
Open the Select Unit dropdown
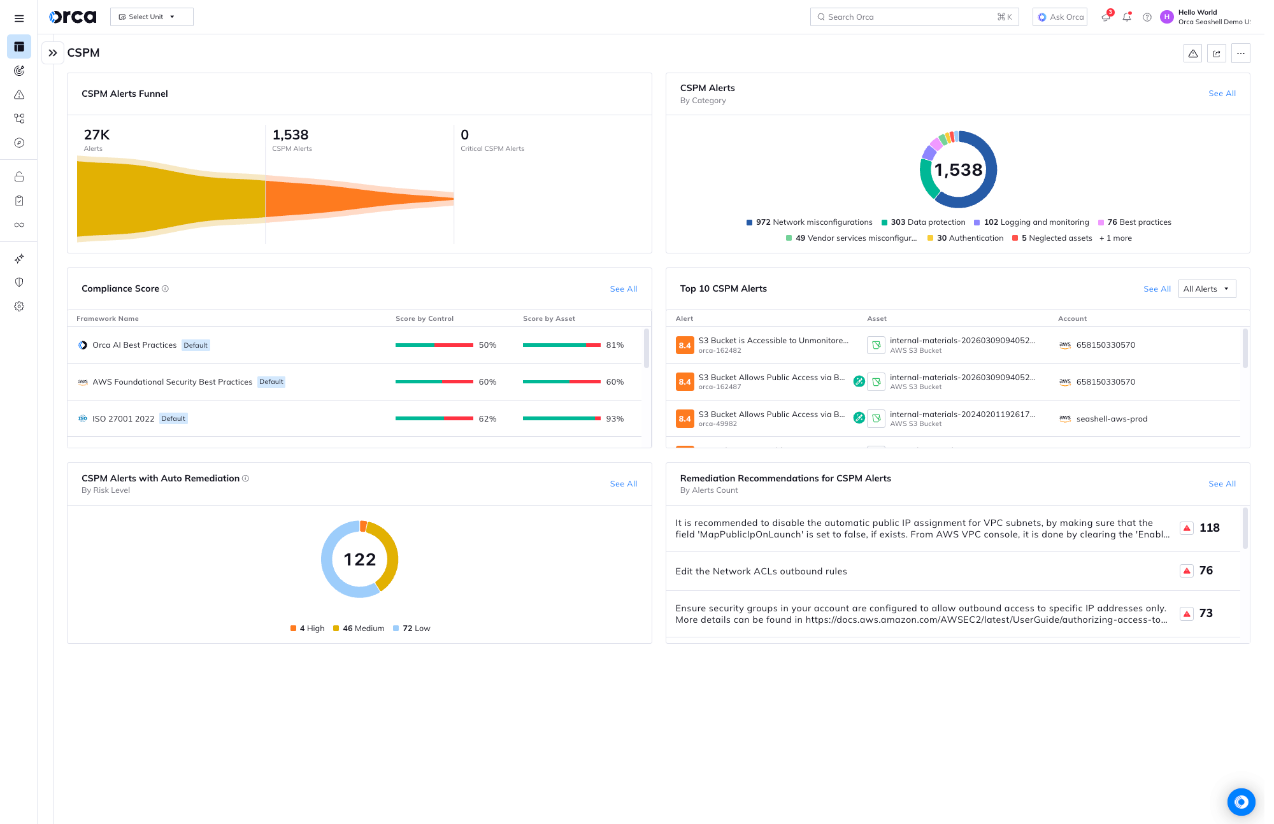coord(152,17)
